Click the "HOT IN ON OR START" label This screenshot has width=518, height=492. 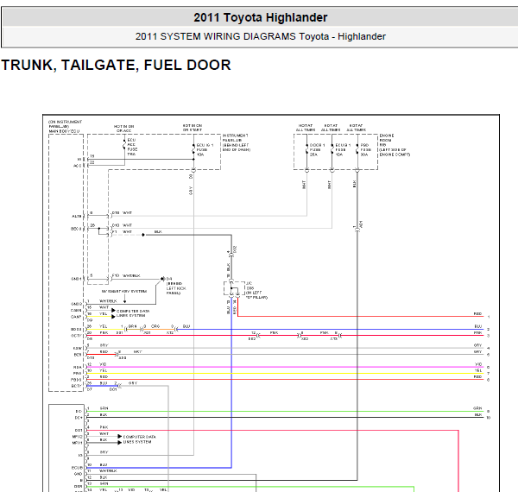click(x=193, y=128)
